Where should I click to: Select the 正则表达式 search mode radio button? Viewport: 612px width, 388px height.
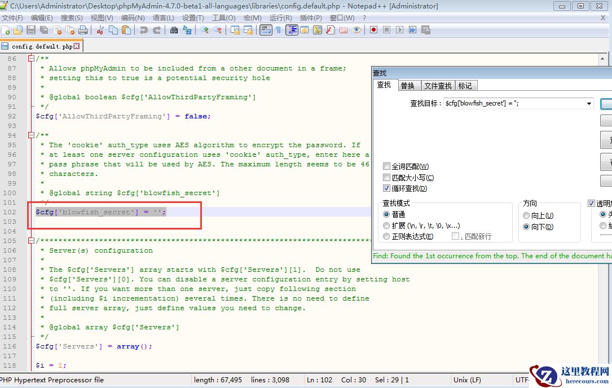point(386,237)
